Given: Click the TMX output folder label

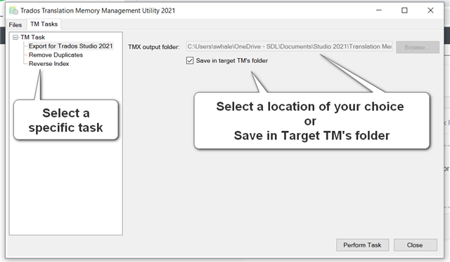Looking at the screenshot, I should (x=154, y=47).
